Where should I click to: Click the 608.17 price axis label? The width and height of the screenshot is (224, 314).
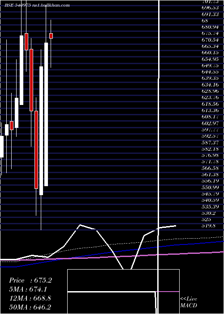click(210, 117)
